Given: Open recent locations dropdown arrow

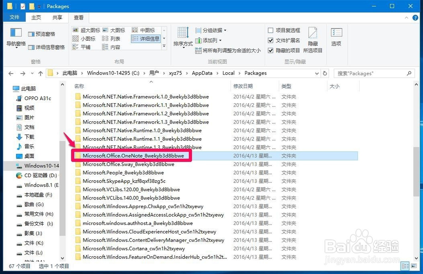Looking at the screenshot, I should coord(32,73).
